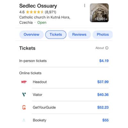Switch to the Overview tab
The image size is (128, 128).
[x=31, y=35]
